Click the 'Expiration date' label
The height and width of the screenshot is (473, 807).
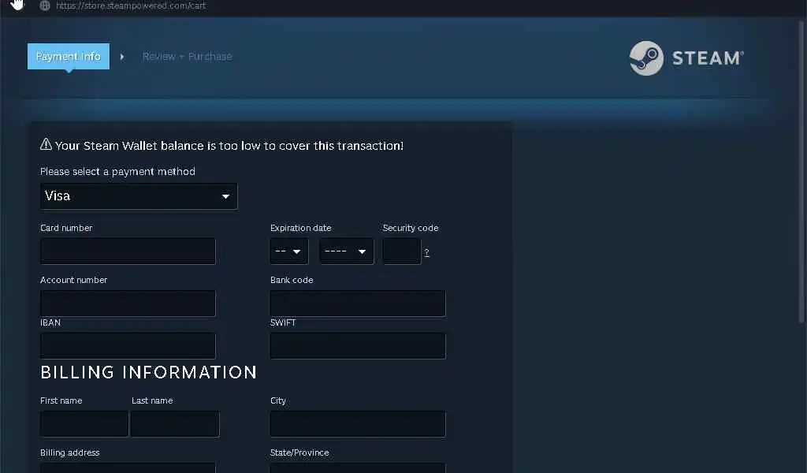tap(300, 228)
